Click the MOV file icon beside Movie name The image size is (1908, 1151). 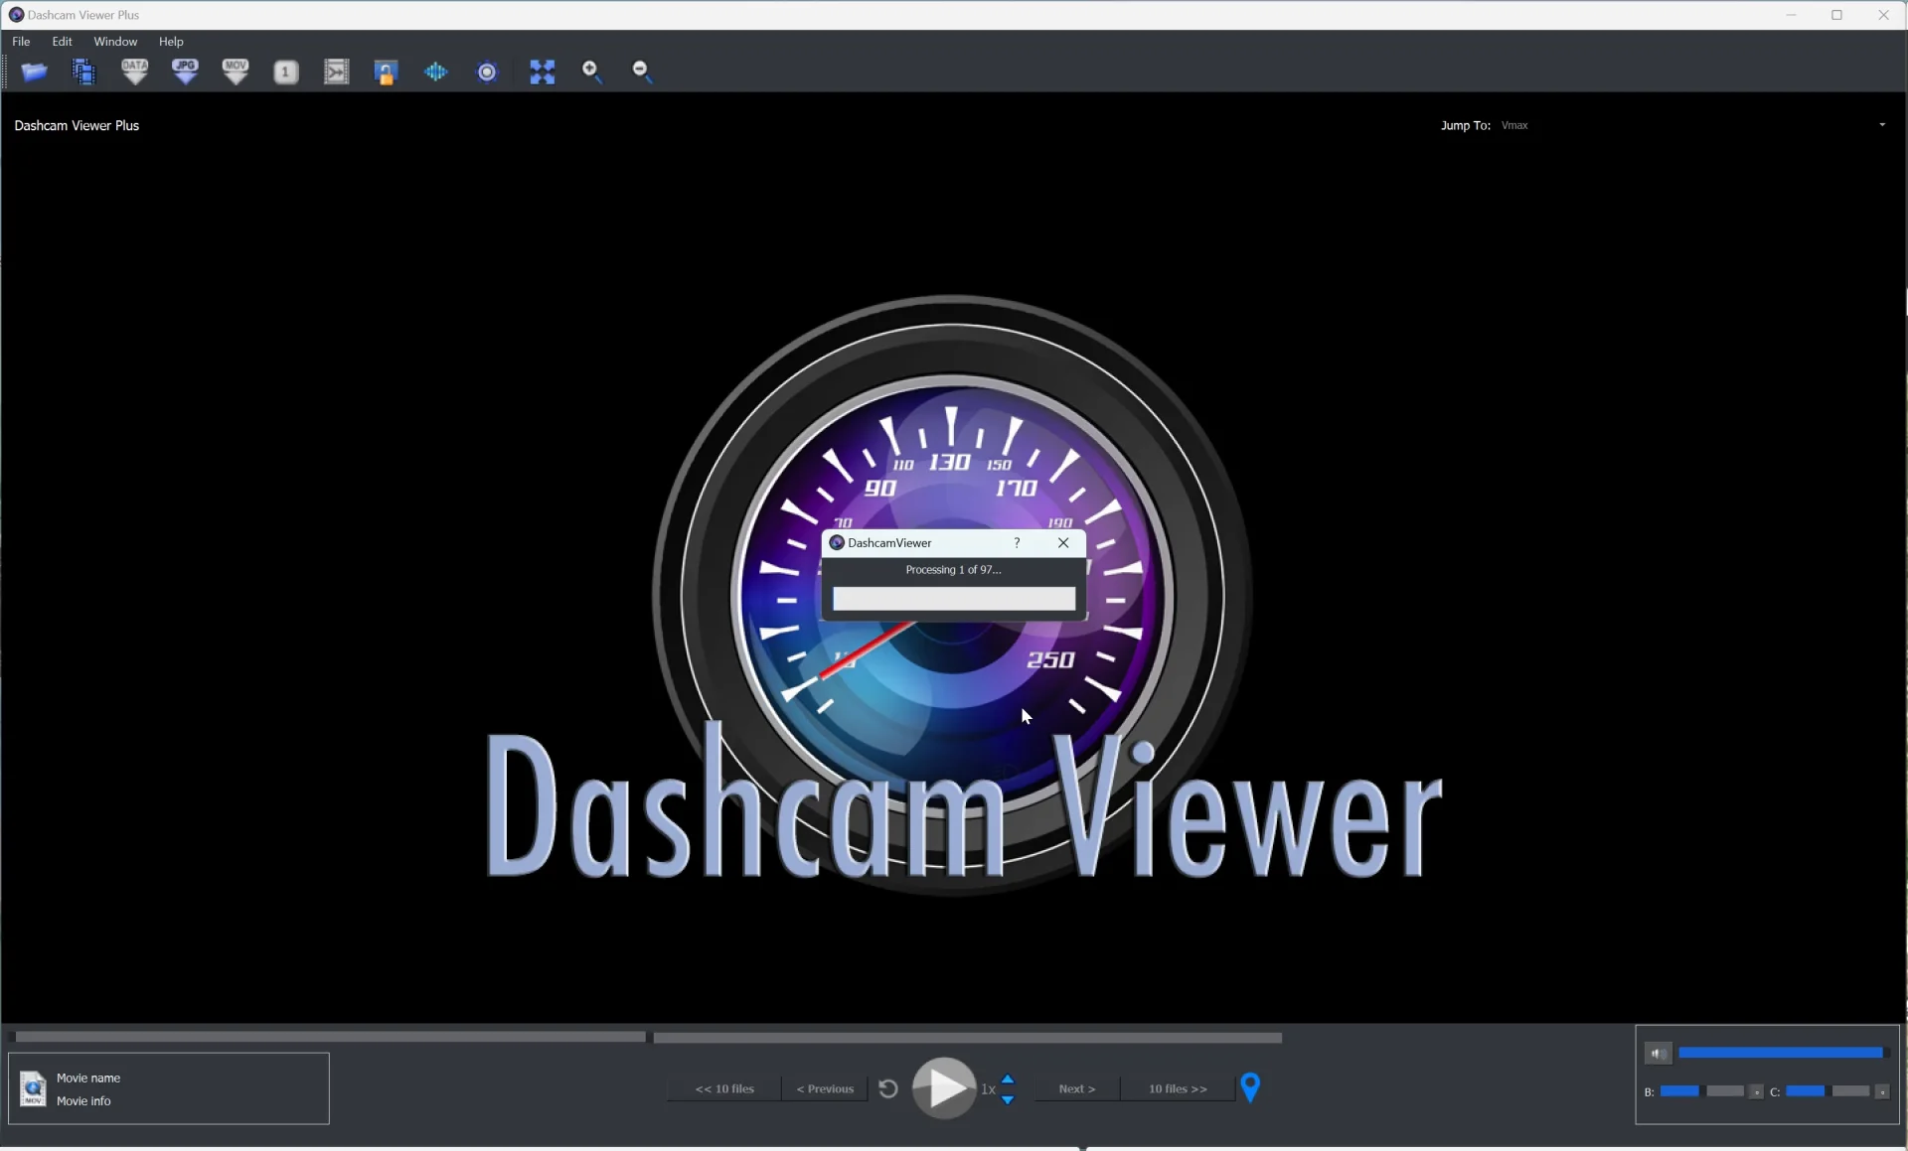tap(33, 1088)
